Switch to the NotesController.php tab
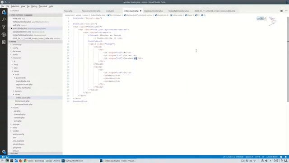The width and height of the screenshot is (289, 163). (x=91, y=11)
